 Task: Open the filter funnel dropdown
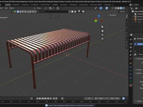point(80,12)
